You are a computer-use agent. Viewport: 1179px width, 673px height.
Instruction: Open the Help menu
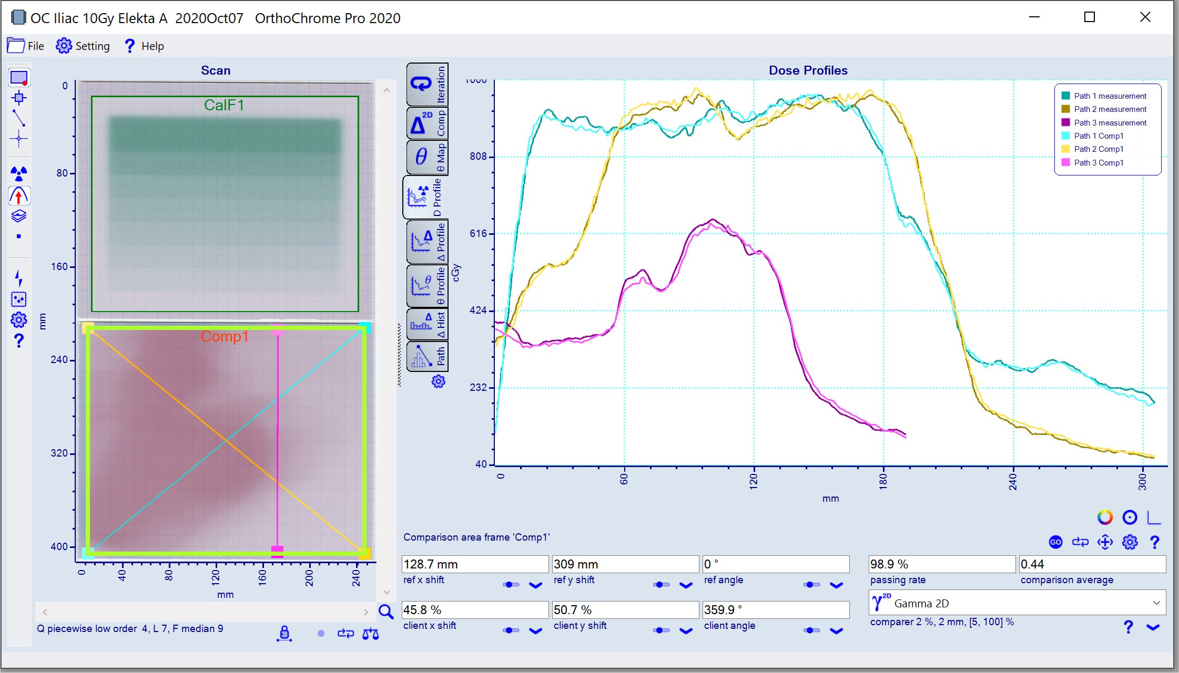144,46
